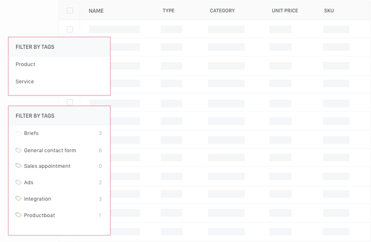Click the purple General contact form tag icon

(x=19, y=151)
